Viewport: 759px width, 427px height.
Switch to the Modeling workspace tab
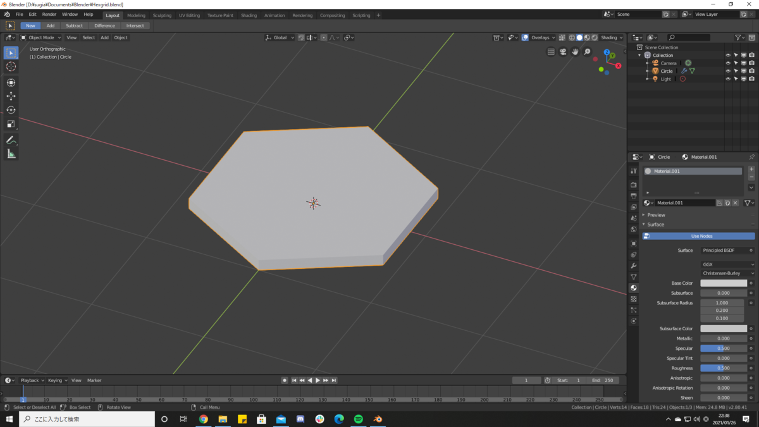tap(136, 15)
